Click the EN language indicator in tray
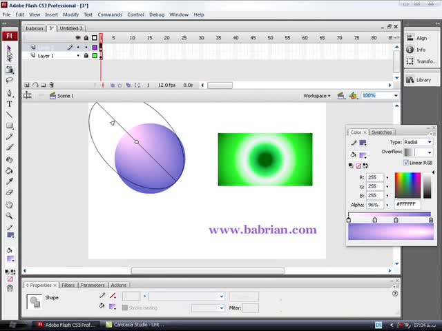Image resolution: width=442 pixels, height=331 pixels. (378, 325)
